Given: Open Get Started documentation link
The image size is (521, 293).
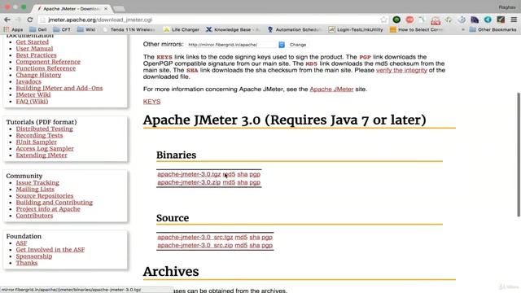Looking at the screenshot, I should [x=33, y=42].
